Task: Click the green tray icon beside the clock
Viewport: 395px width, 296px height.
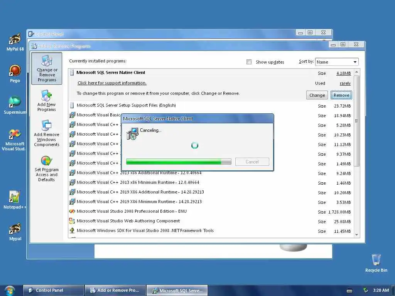Action: point(365,290)
